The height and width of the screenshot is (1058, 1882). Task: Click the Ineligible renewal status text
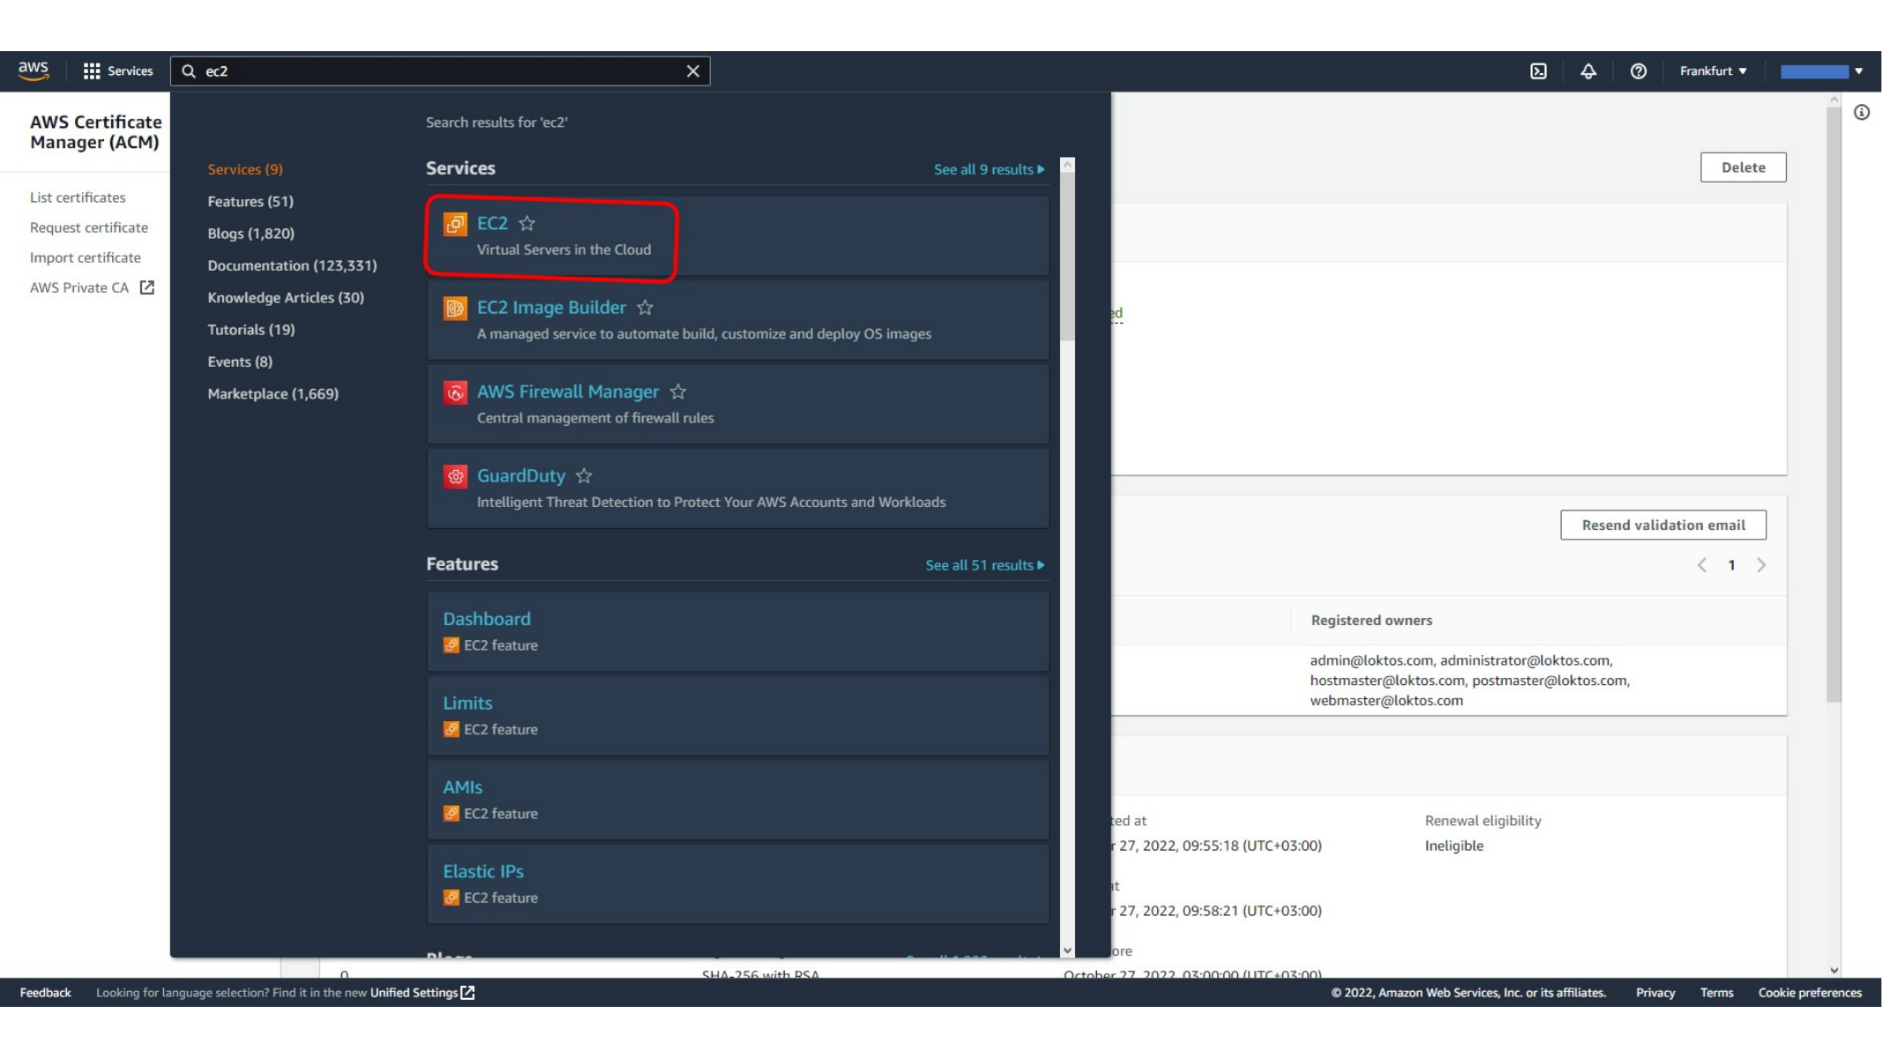pyautogui.click(x=1454, y=846)
